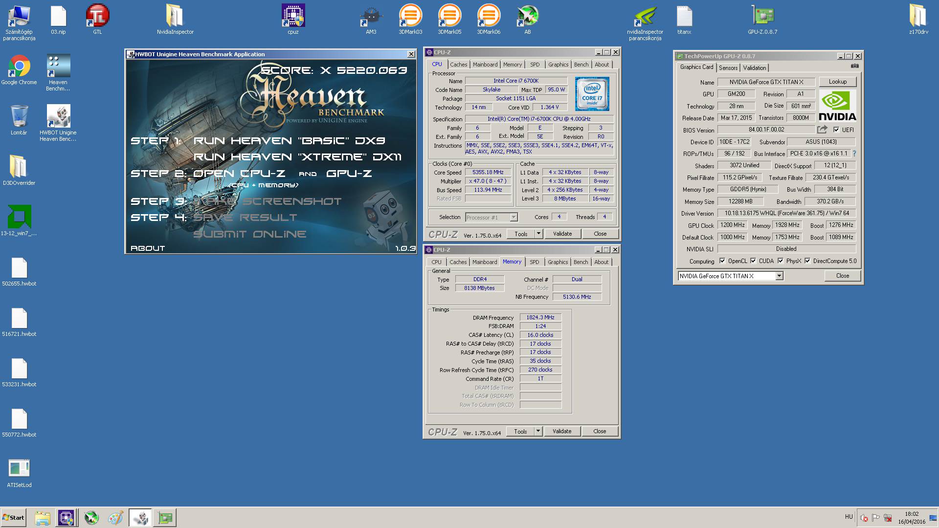Open the GPU-Z.0.8.7 desktop icon
Screen dimensions: 939x528
coord(762,20)
